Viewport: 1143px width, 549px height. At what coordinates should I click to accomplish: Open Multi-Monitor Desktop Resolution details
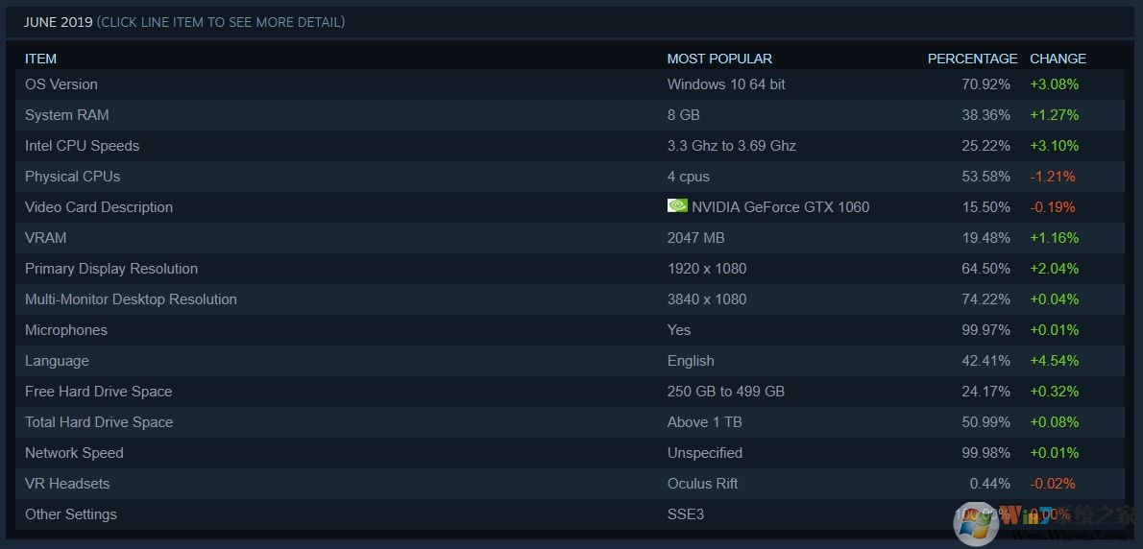[131, 299]
